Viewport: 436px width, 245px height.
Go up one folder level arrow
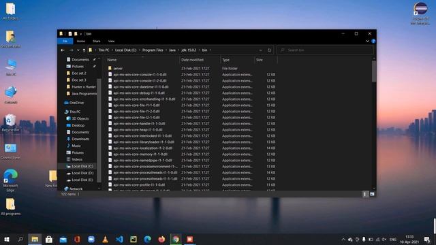pos(84,50)
